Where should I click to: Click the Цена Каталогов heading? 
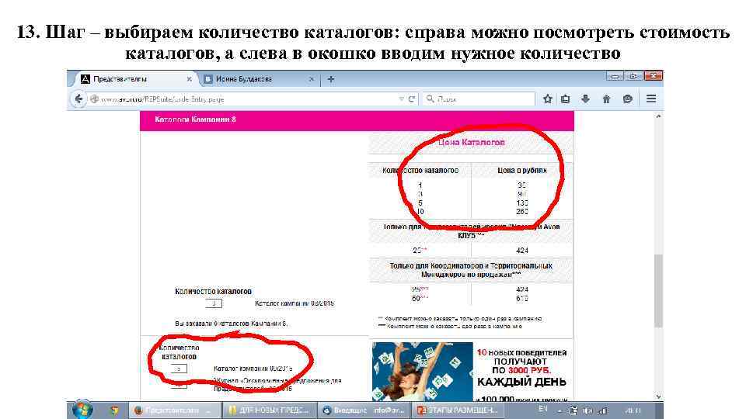click(472, 142)
